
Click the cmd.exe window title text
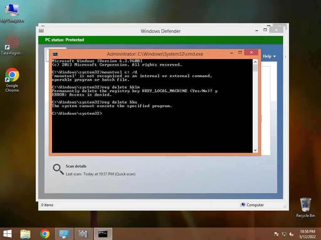pyautogui.click(x=155, y=54)
